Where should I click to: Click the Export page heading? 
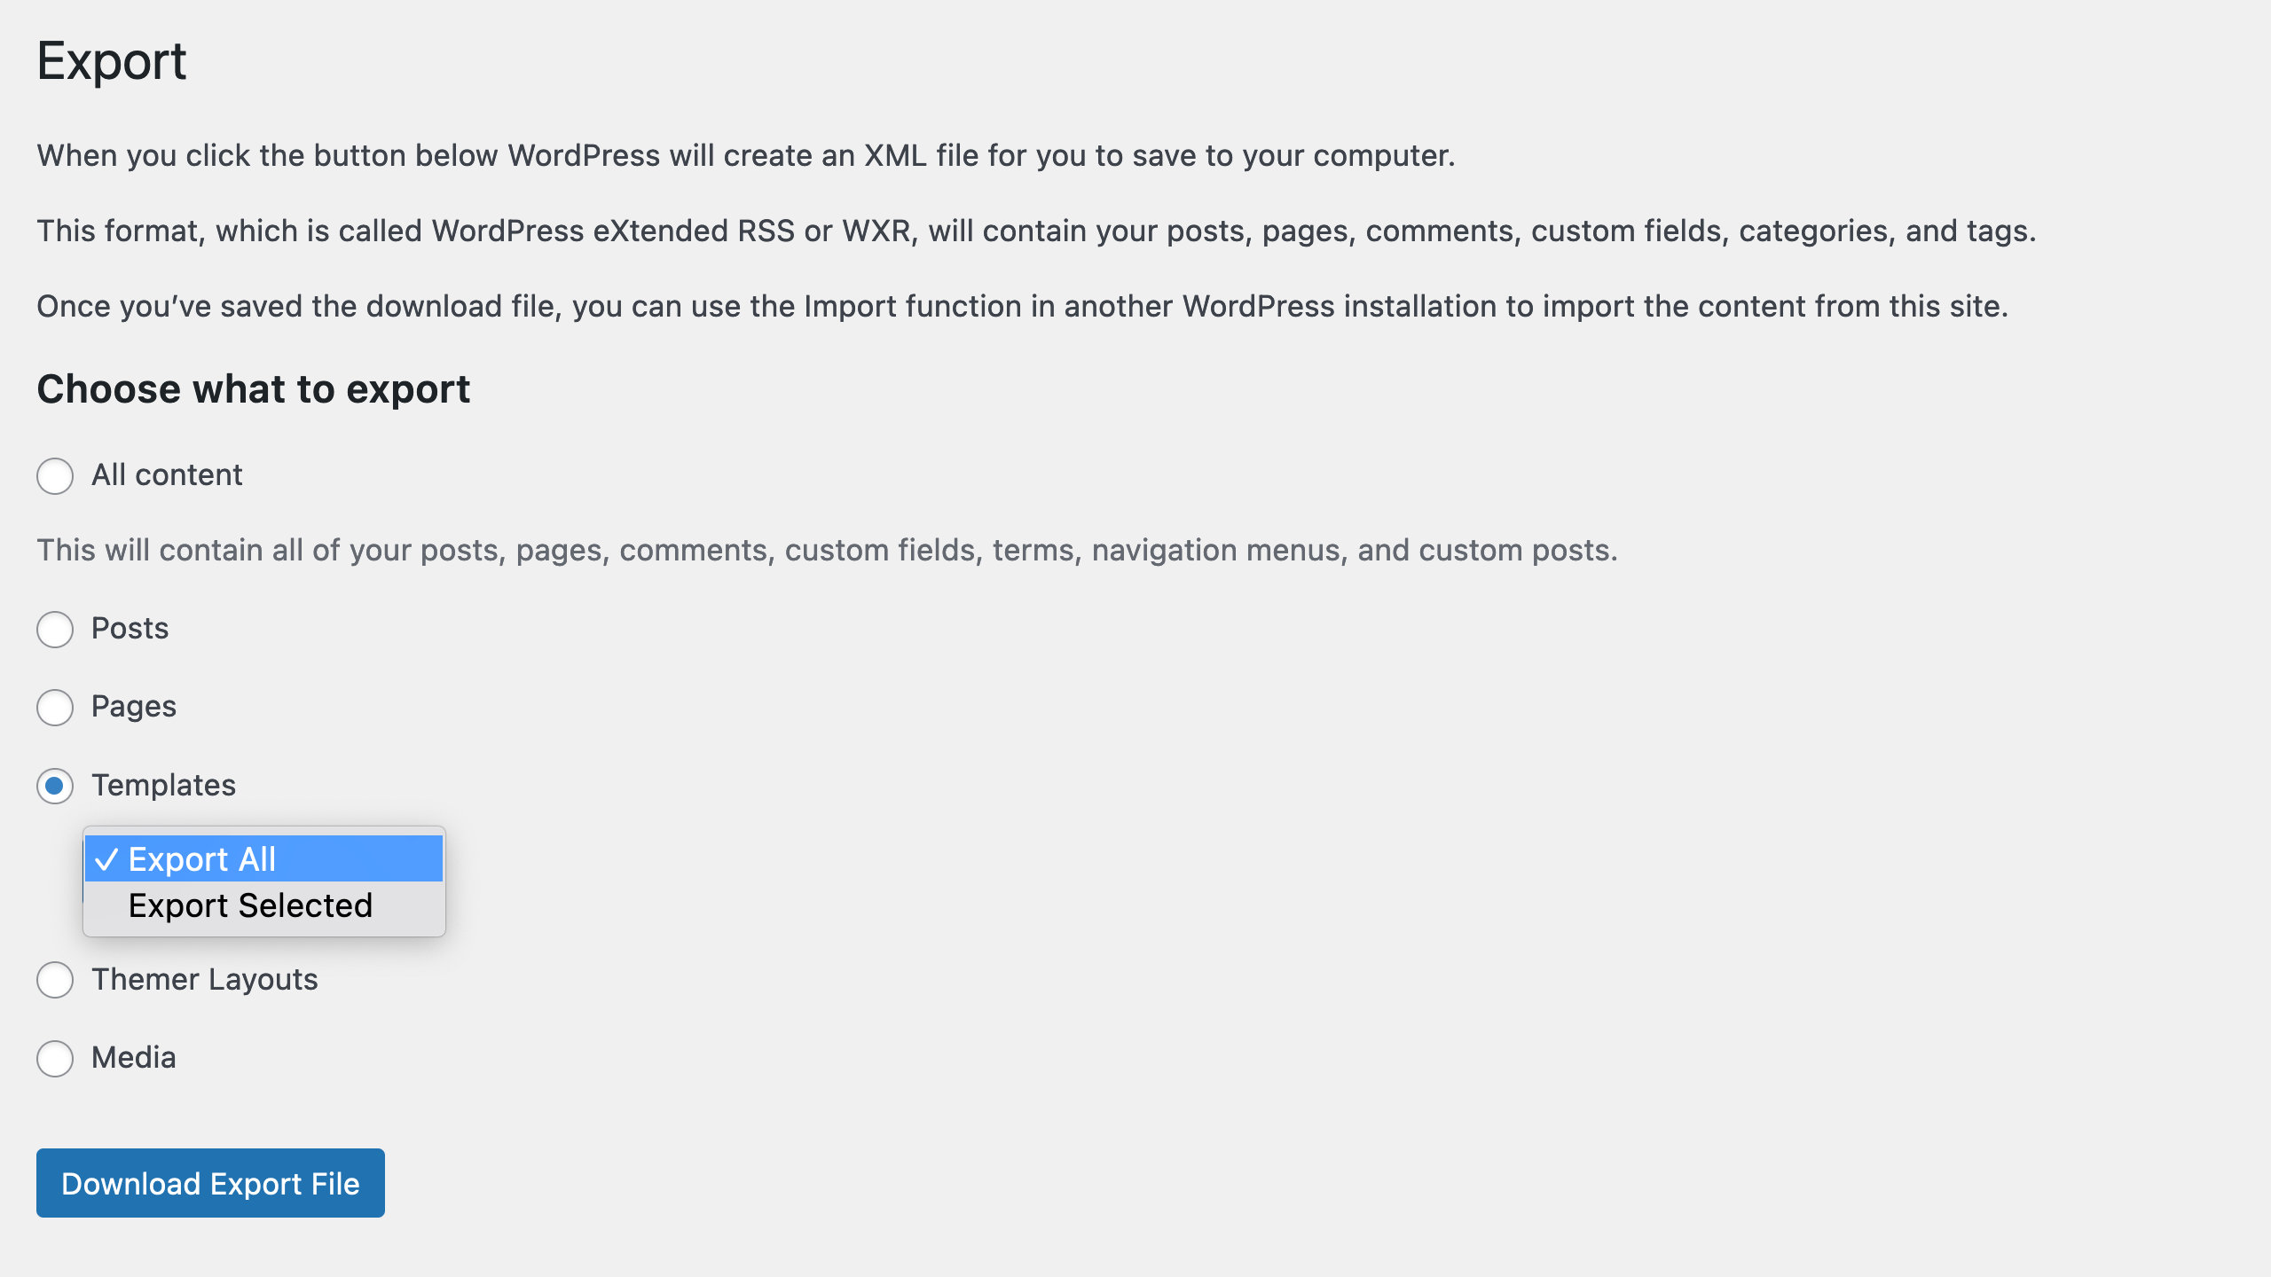(x=112, y=60)
